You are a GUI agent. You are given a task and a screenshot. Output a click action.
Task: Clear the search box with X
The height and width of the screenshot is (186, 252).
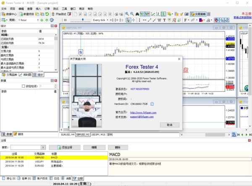pyautogui.click(x=43, y=147)
